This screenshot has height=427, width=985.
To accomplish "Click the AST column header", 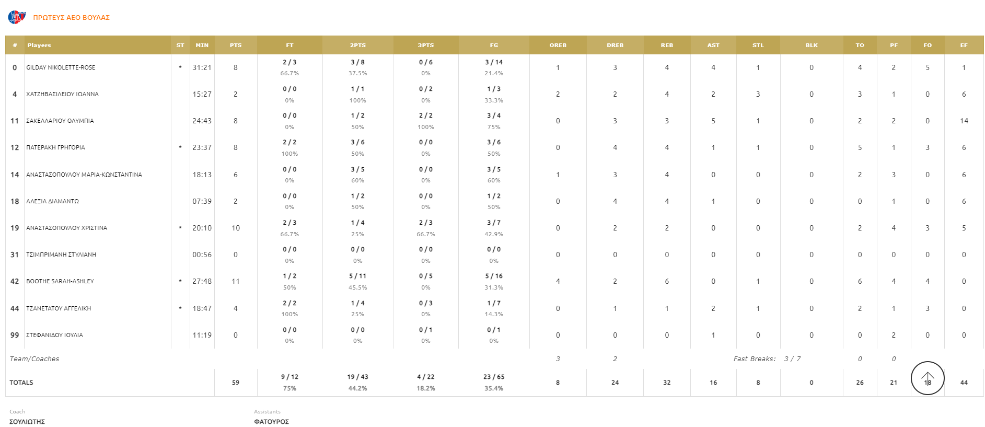I will point(713,45).
